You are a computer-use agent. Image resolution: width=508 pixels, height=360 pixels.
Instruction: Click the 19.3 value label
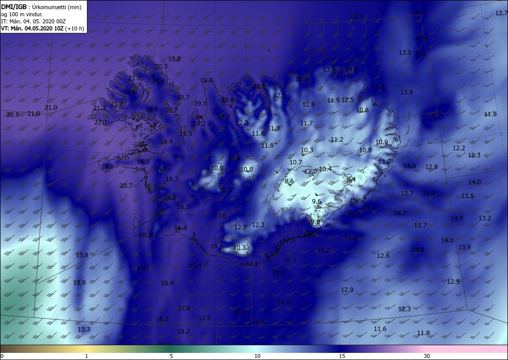[185, 134]
